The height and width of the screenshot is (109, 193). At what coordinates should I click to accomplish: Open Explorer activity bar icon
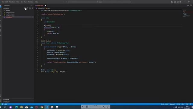(x=1, y=6)
